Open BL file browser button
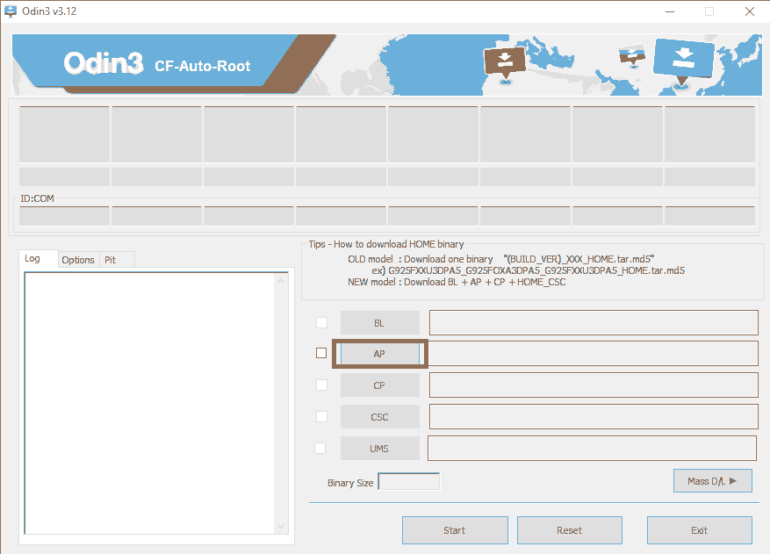Viewport: 770px width, 554px height. 380,323
